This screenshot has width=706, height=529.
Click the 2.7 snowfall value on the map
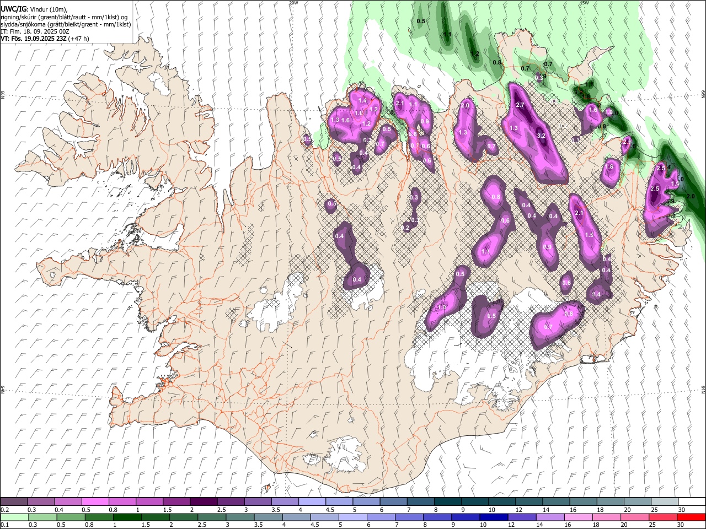tap(520, 105)
